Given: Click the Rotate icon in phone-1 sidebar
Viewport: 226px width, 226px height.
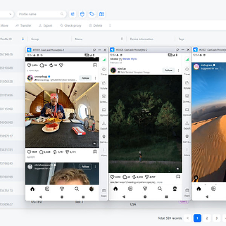Looking at the screenshot, I should 104,83.
